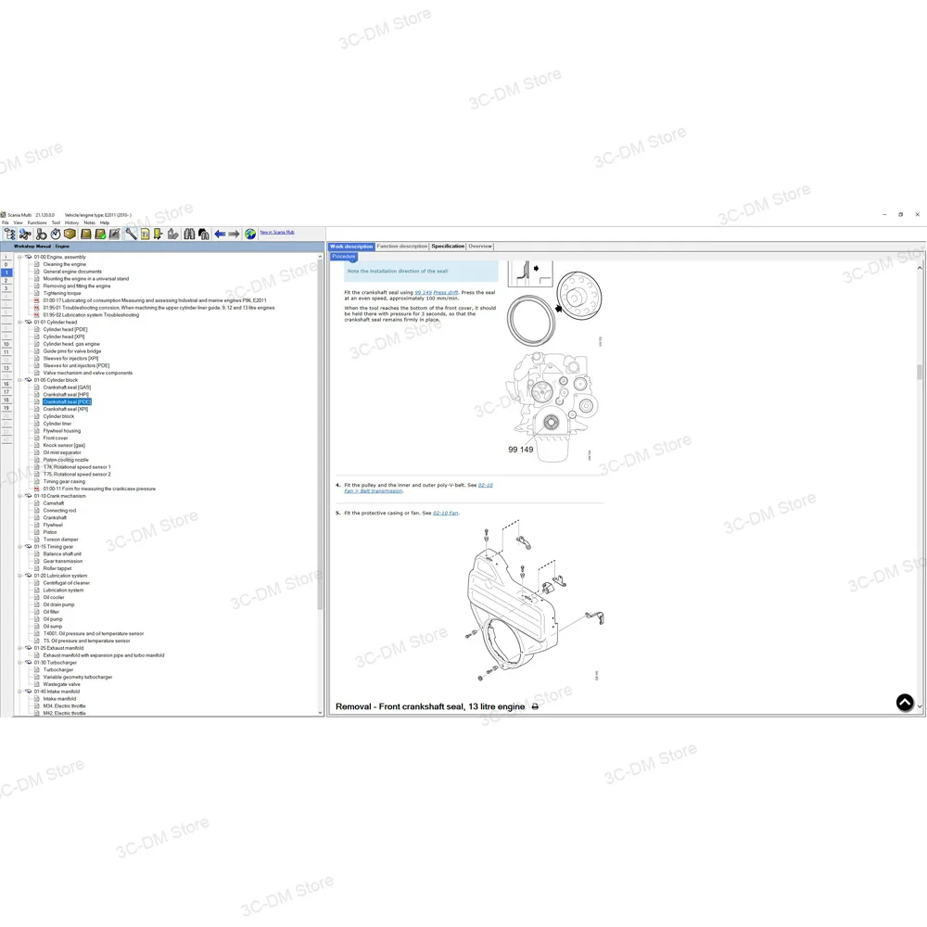The image size is (927, 927).
Task: Open the View menu
Action: click(x=19, y=222)
